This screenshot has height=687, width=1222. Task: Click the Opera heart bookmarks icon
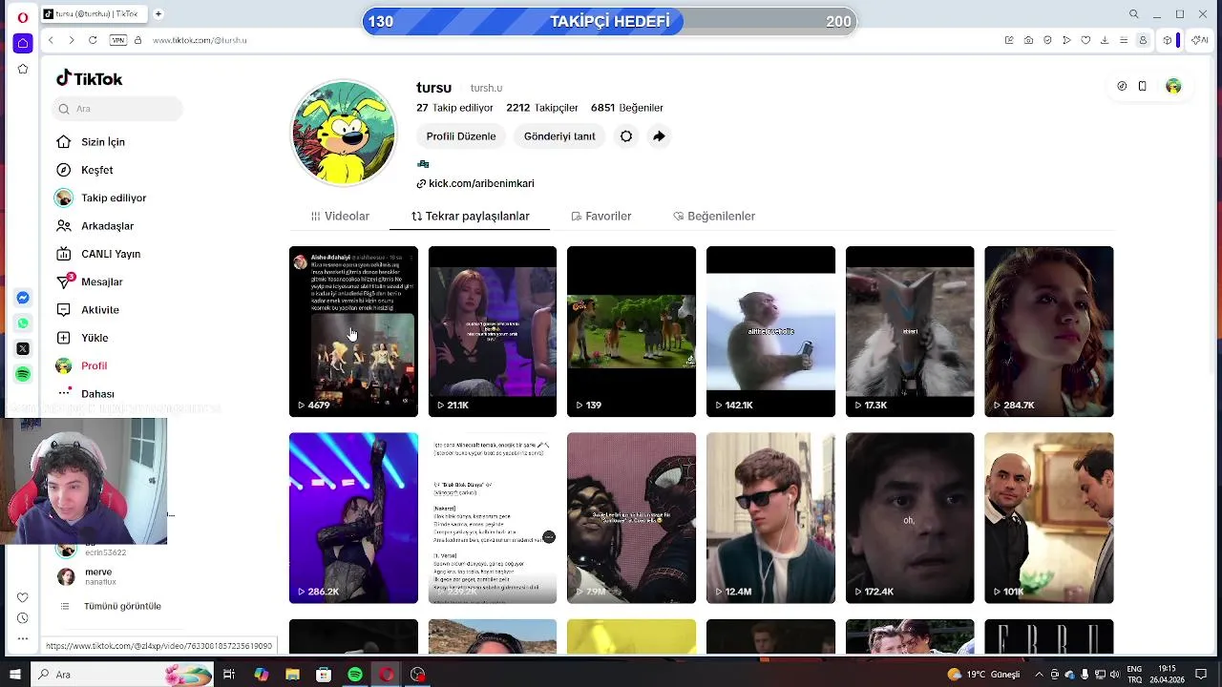pos(1085,40)
